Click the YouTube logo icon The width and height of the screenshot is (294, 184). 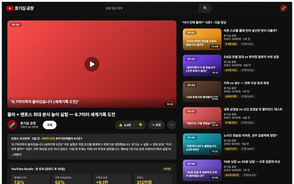(x=10, y=8)
